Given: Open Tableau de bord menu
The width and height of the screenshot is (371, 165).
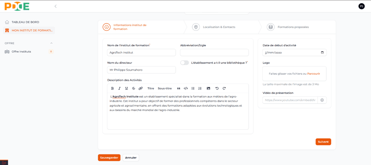Looking at the screenshot, I should pos(29,22).
